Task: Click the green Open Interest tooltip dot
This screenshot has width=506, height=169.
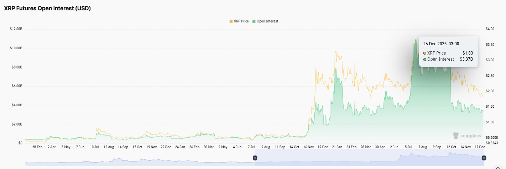Action: point(425,59)
